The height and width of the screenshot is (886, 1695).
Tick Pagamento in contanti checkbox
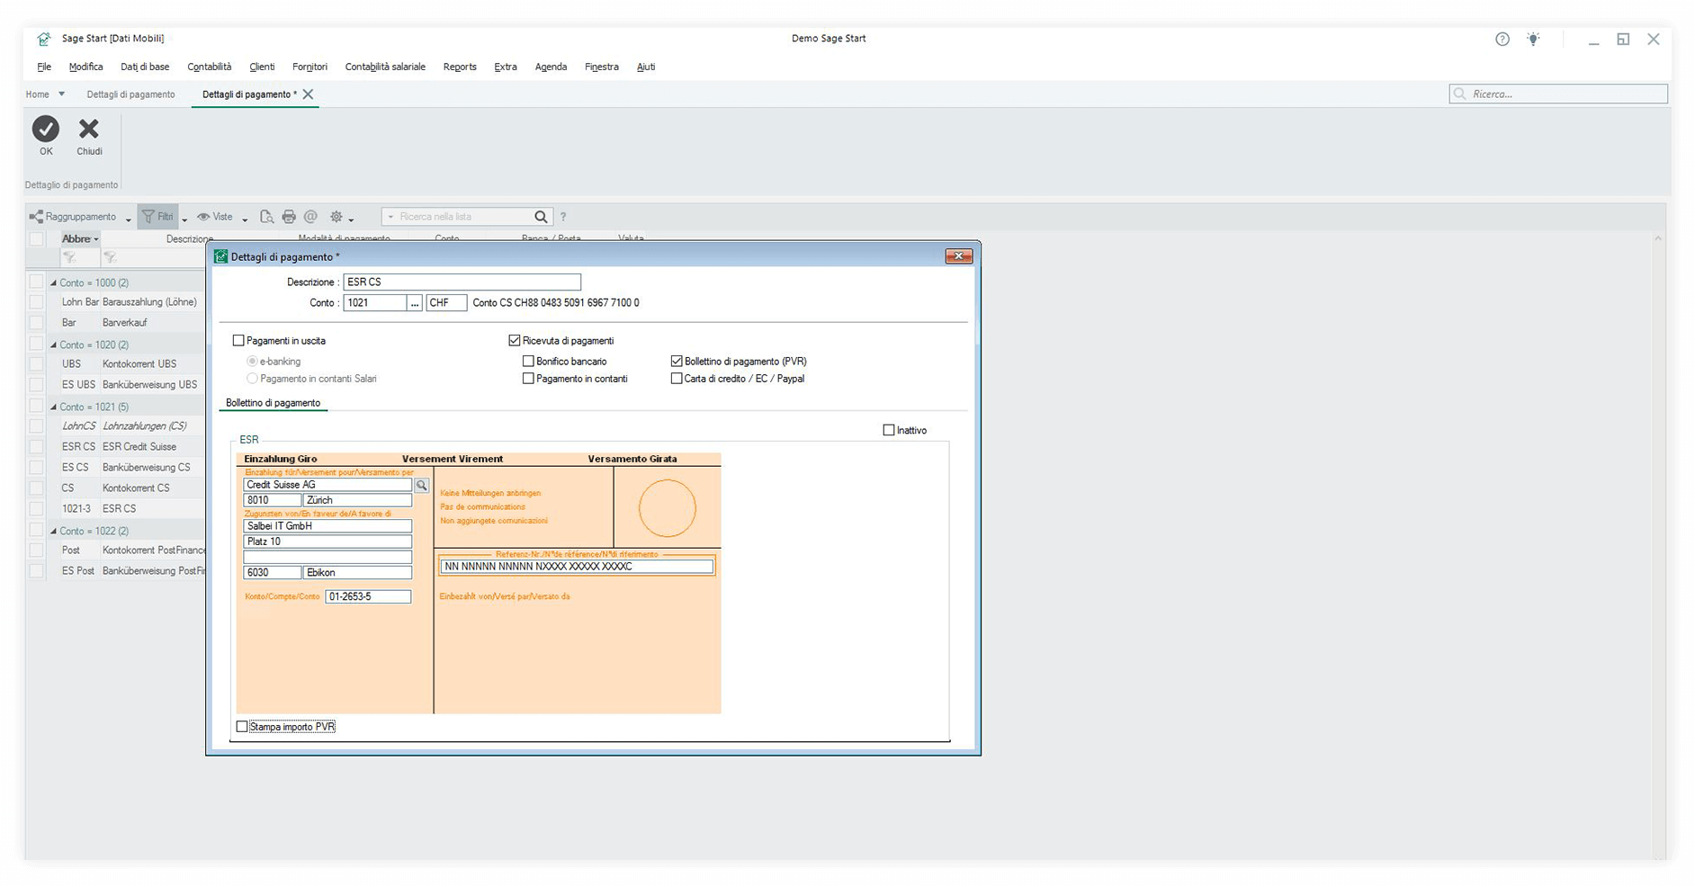coord(528,379)
